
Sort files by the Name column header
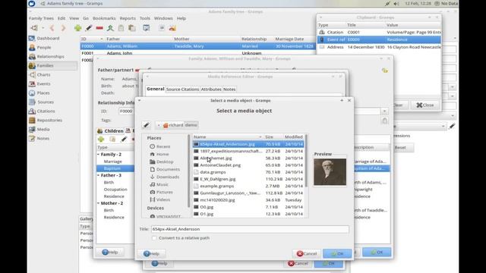click(228, 136)
